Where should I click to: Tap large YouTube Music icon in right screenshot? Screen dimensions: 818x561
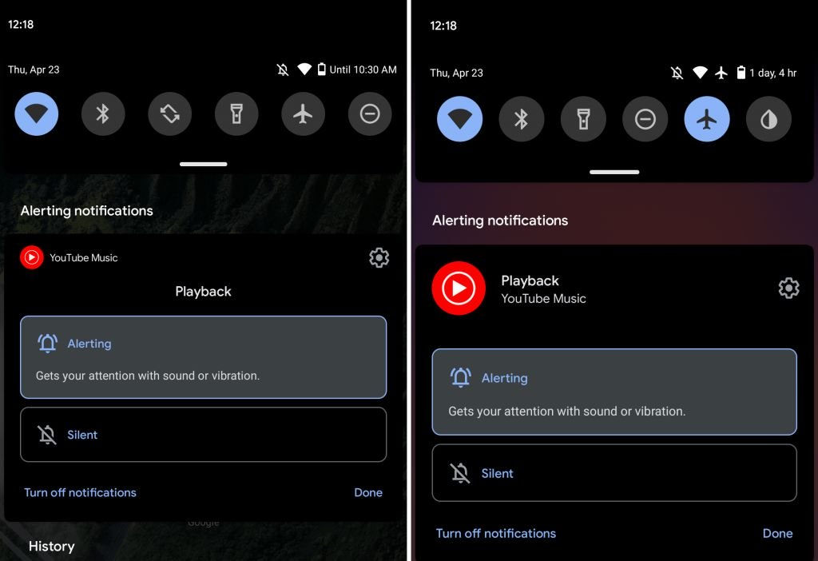[459, 288]
